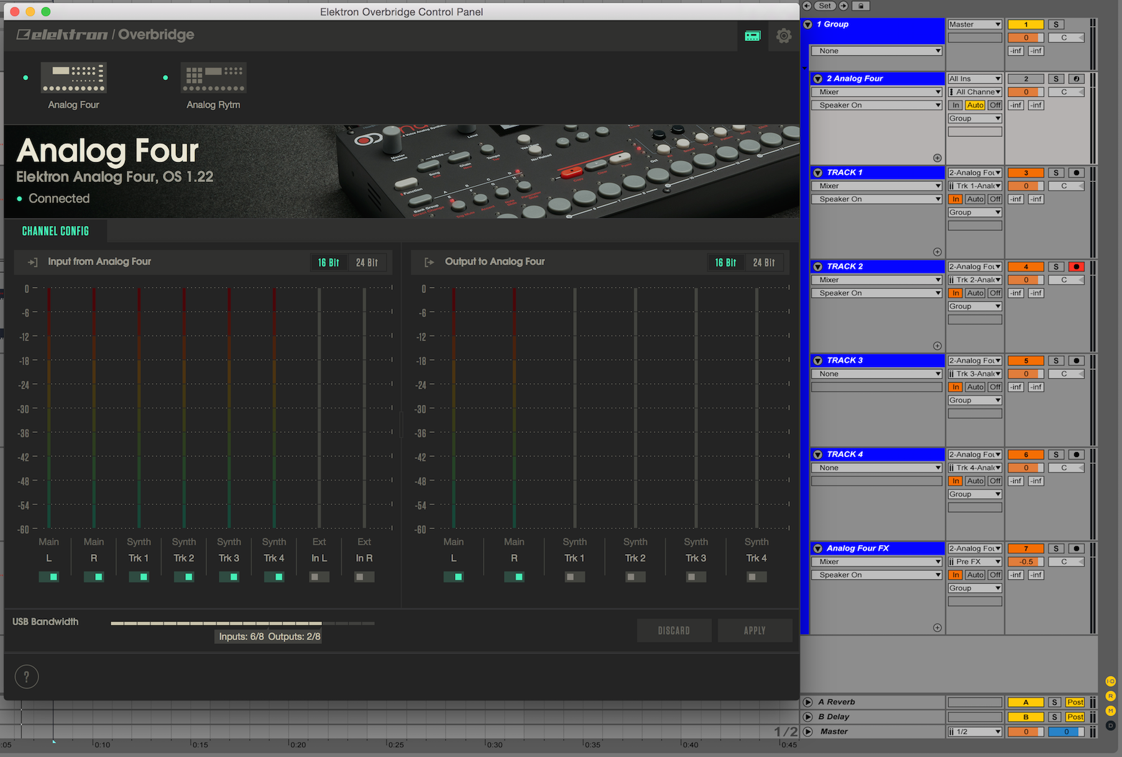Viewport: 1122px width, 757px height.
Task: Click the track activator 3 on TRACK 1
Action: click(1026, 173)
